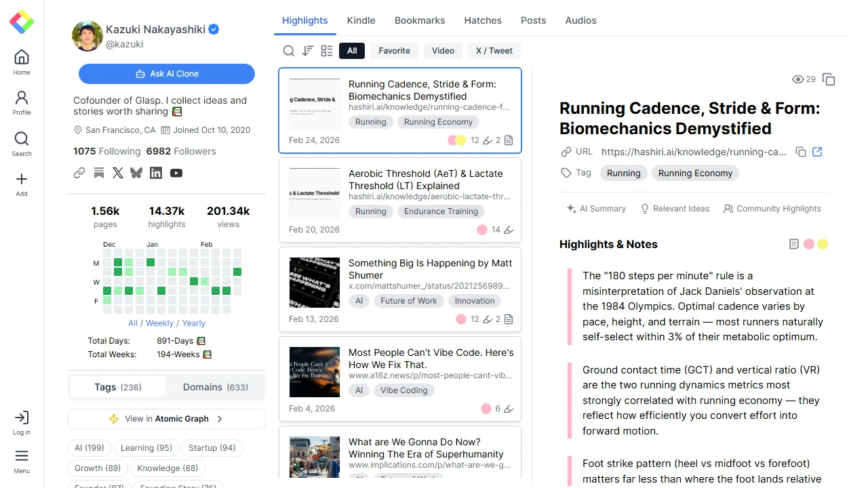Copy the article URL using the copy icon
Screen dimensions: 868x488
[x=801, y=152]
